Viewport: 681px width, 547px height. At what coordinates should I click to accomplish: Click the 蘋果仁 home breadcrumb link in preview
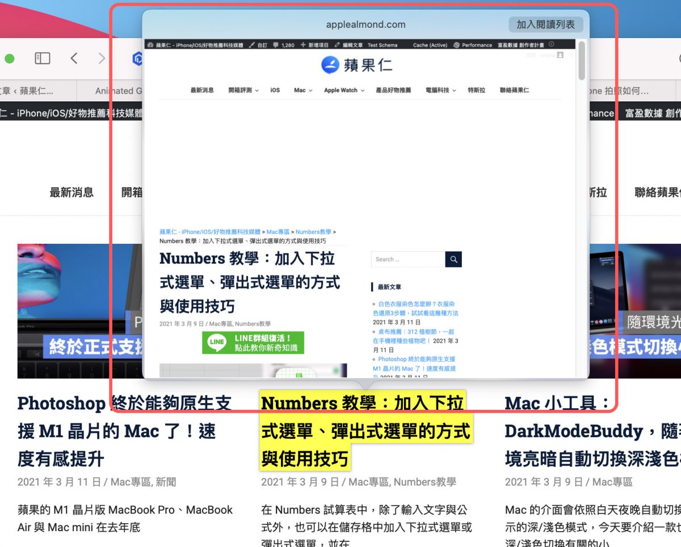pos(210,232)
